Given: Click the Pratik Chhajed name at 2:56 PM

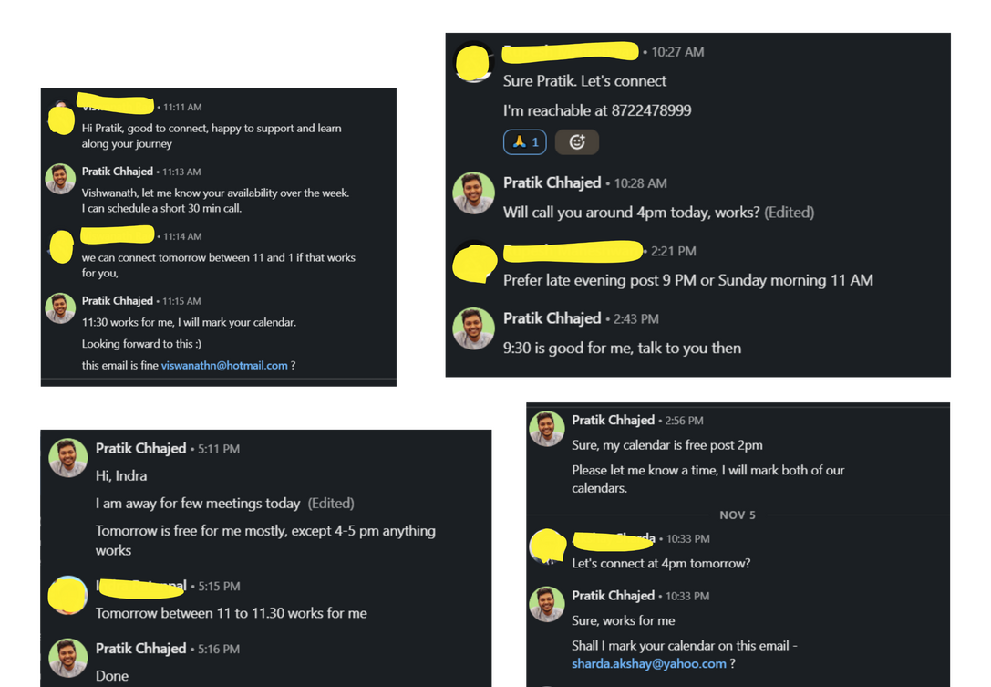Looking at the screenshot, I should [614, 420].
